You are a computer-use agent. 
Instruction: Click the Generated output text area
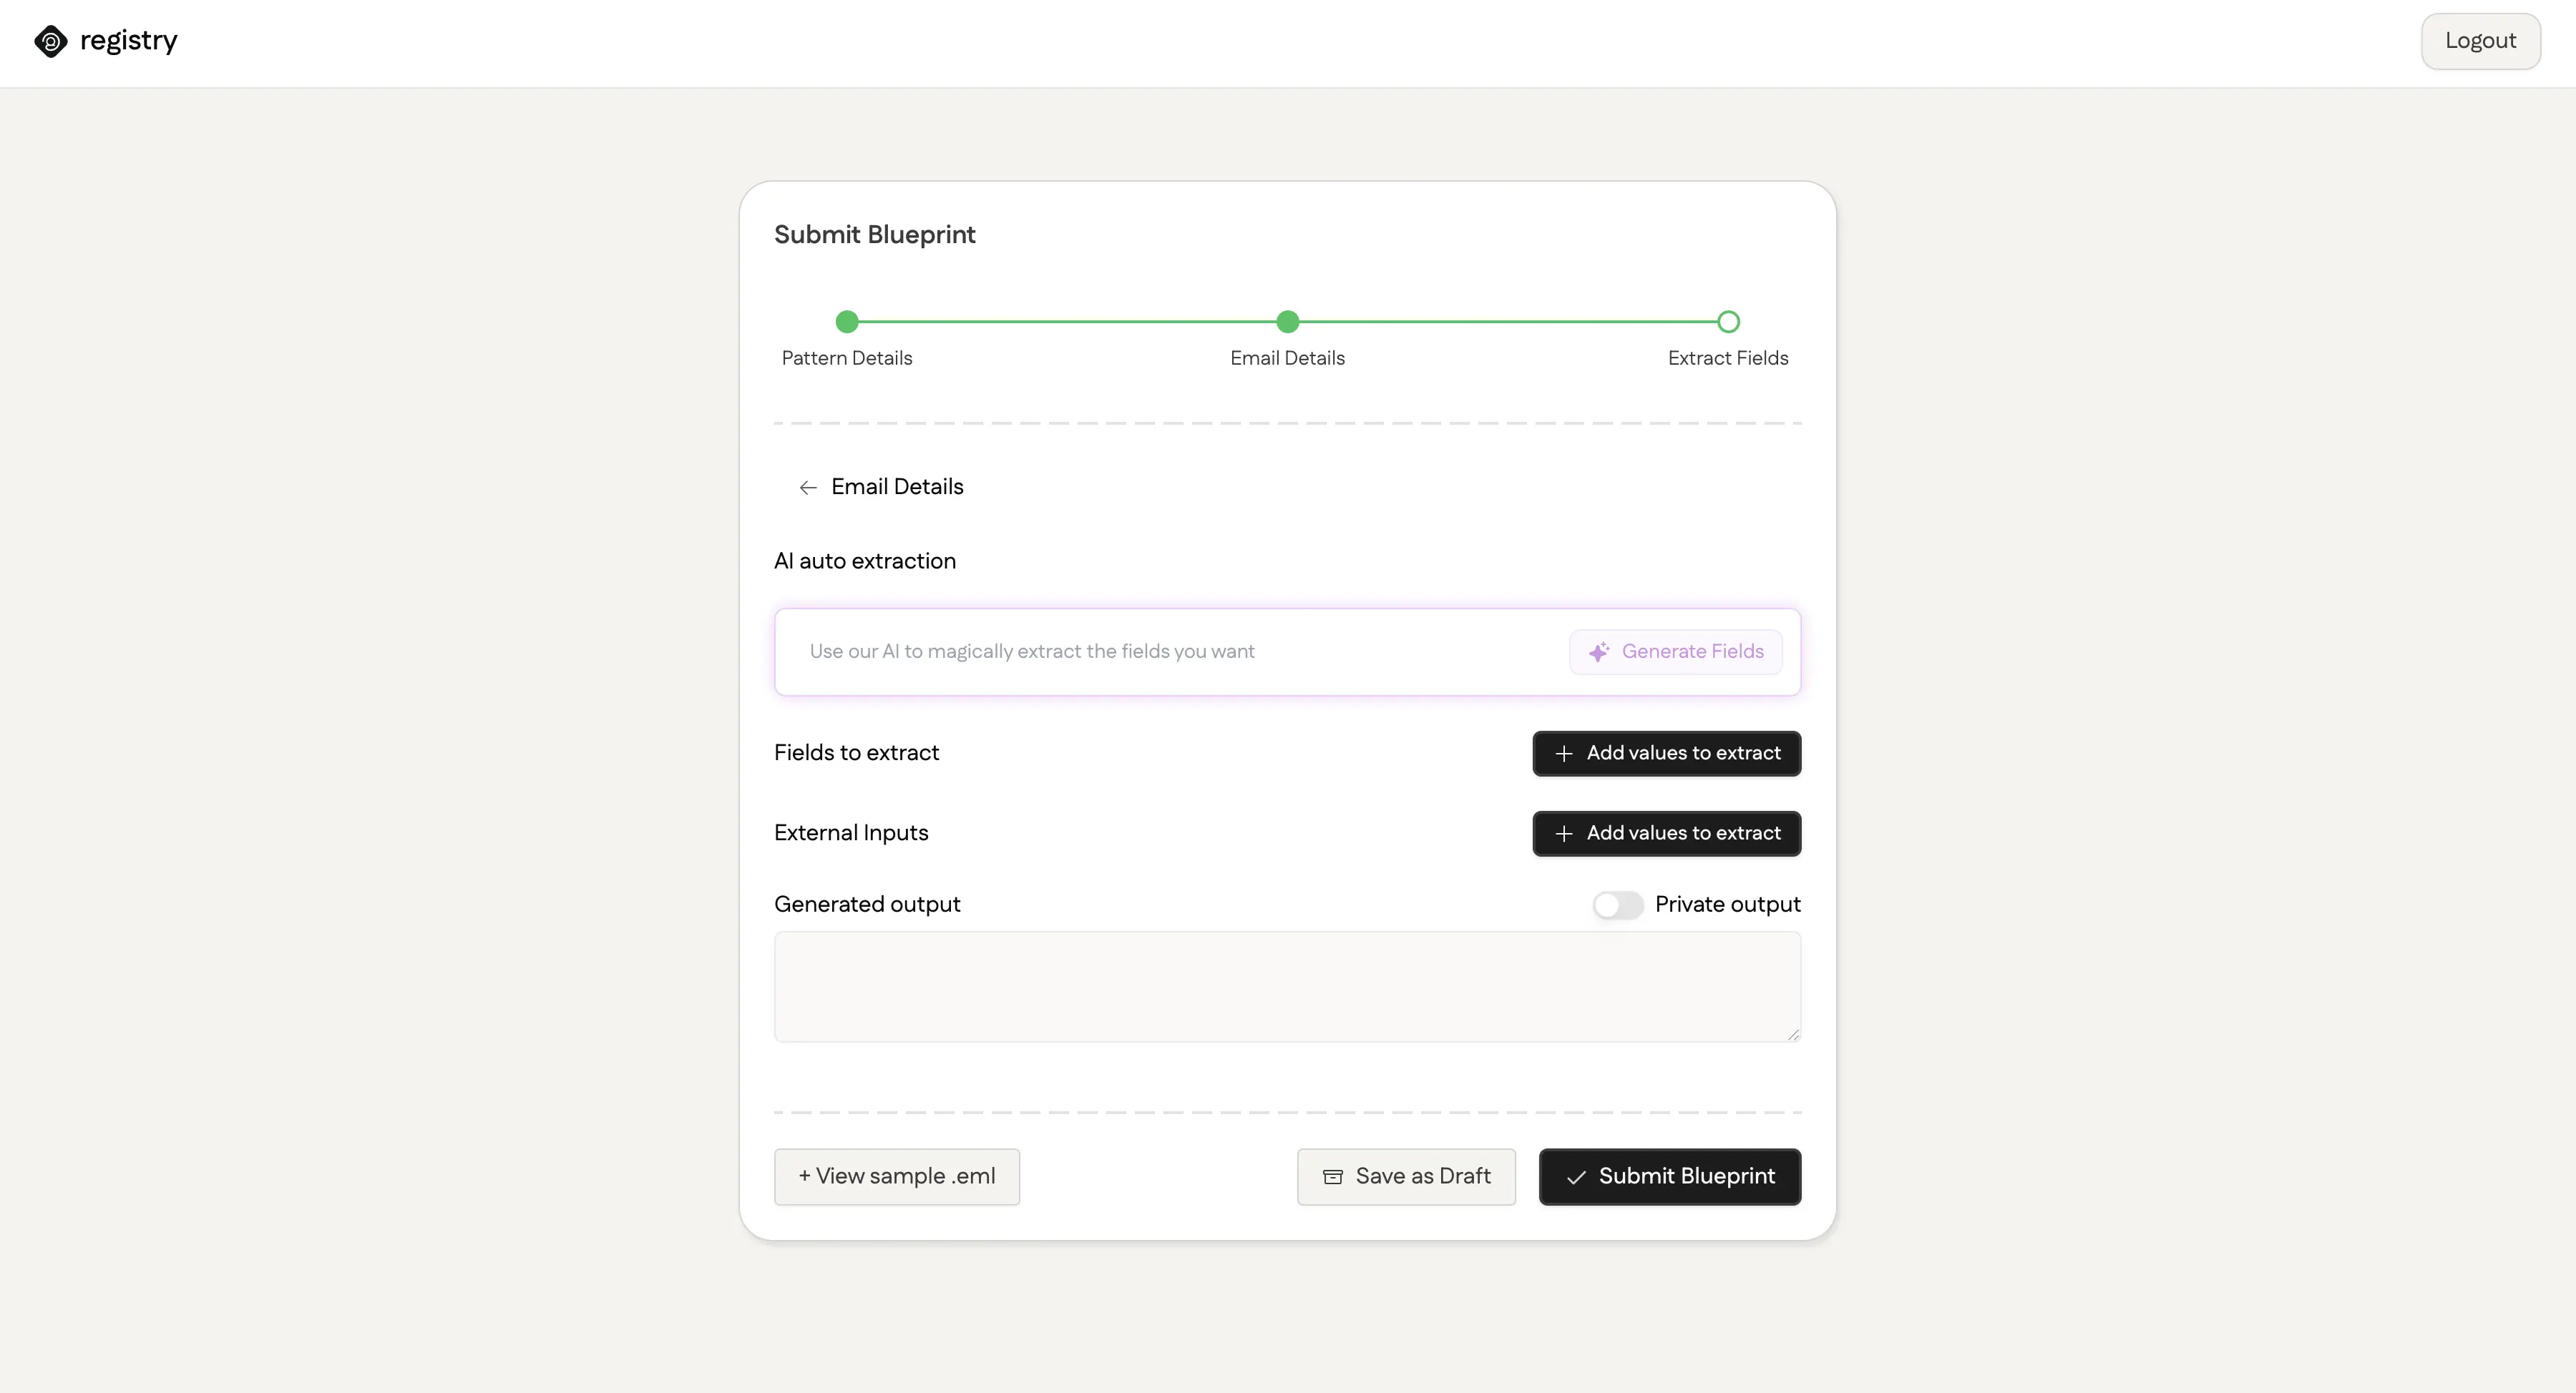pos(1287,986)
